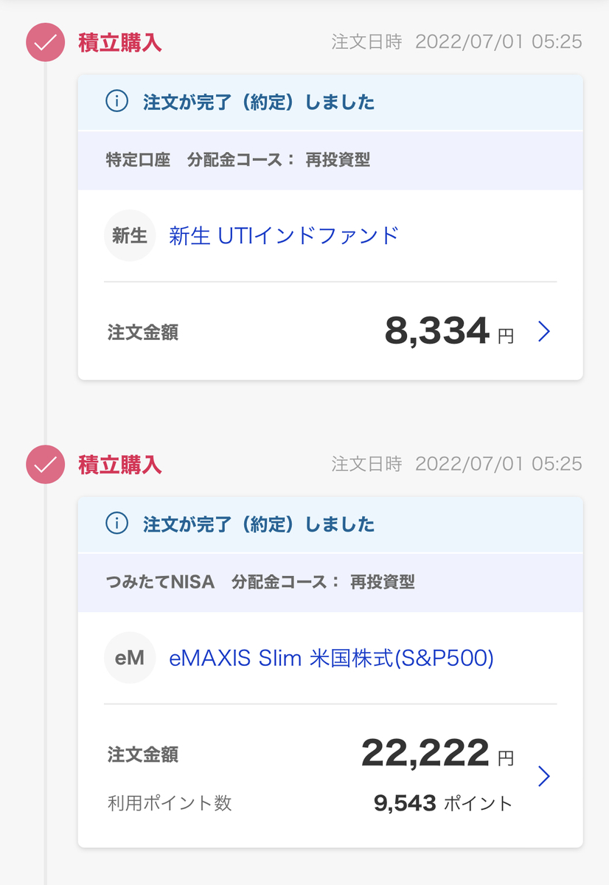Click the つみたてNISA 分配金コース row
The height and width of the screenshot is (885, 609).
(330, 583)
